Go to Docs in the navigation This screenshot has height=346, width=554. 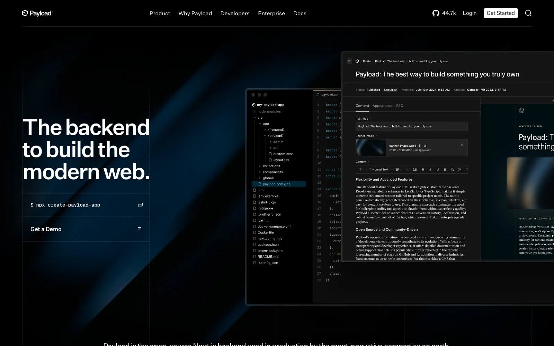tap(300, 13)
